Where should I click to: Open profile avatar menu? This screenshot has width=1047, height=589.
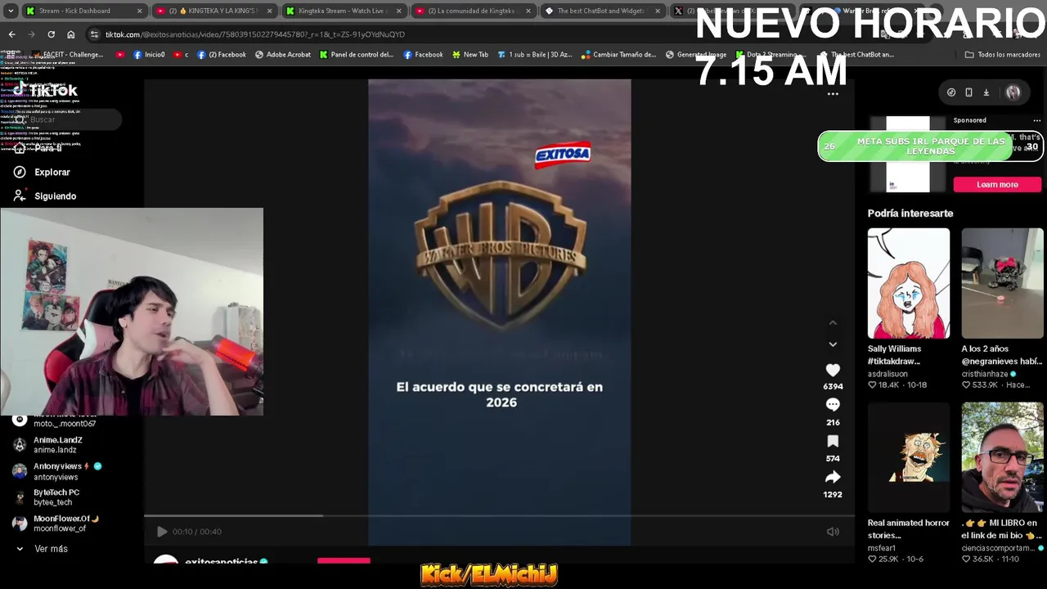[x=1013, y=92]
